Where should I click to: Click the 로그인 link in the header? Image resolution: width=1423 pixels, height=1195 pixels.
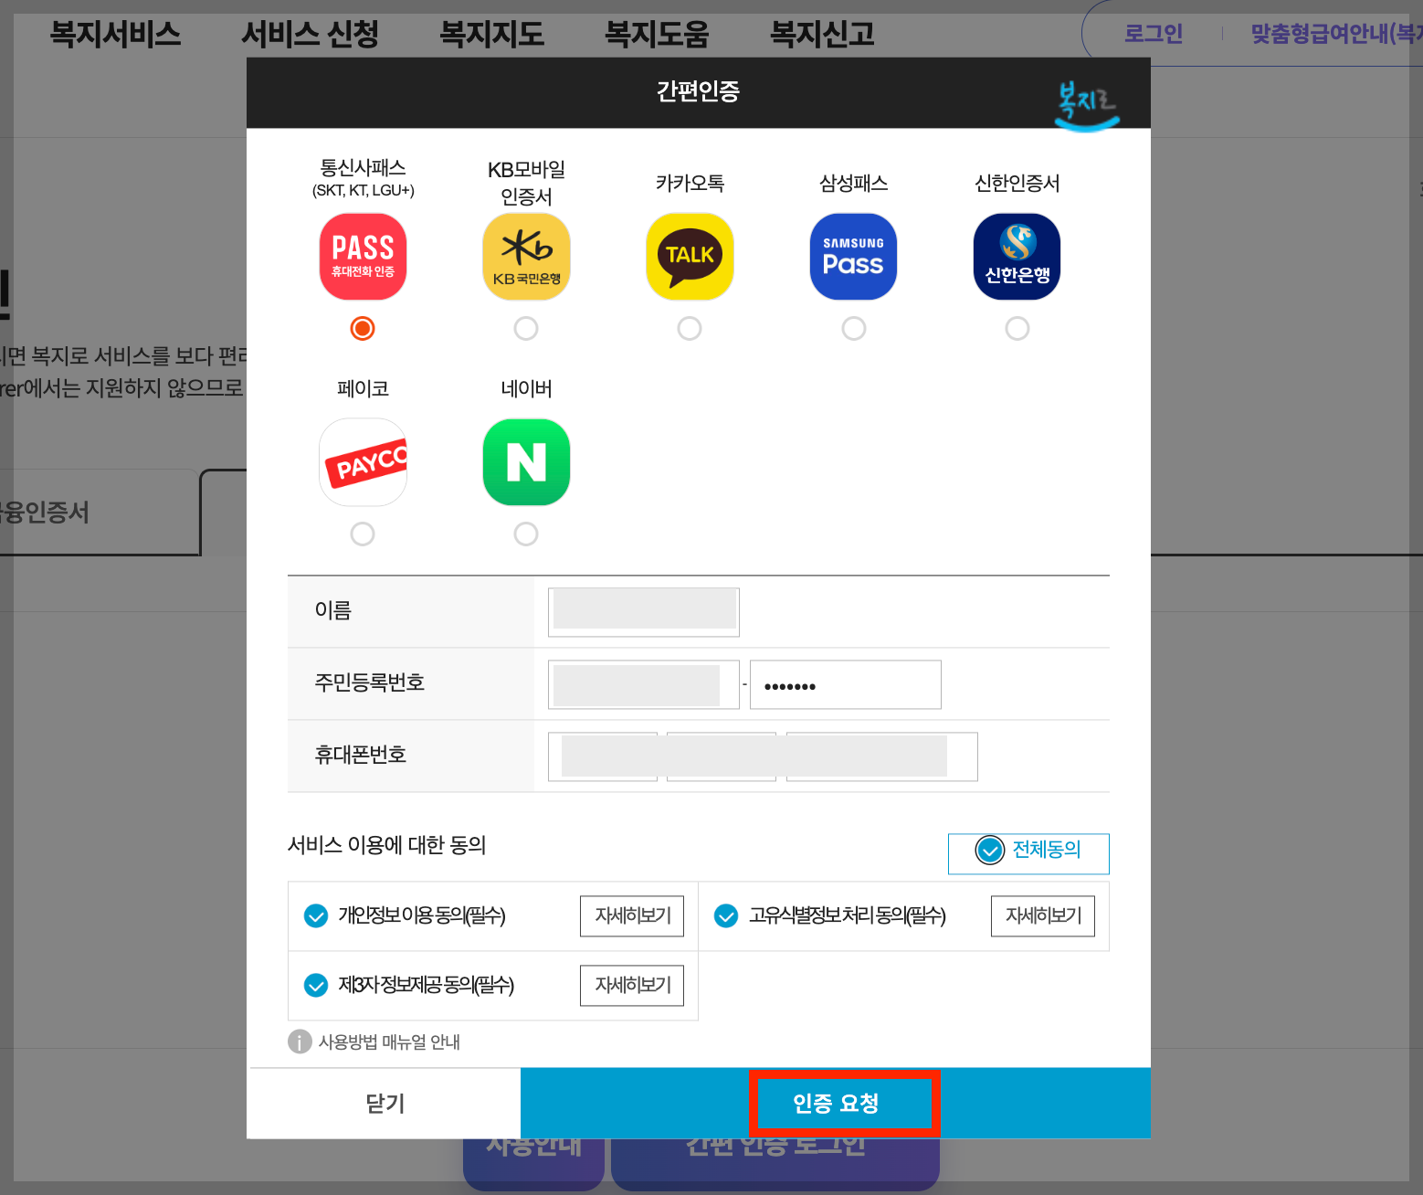pos(1153,34)
